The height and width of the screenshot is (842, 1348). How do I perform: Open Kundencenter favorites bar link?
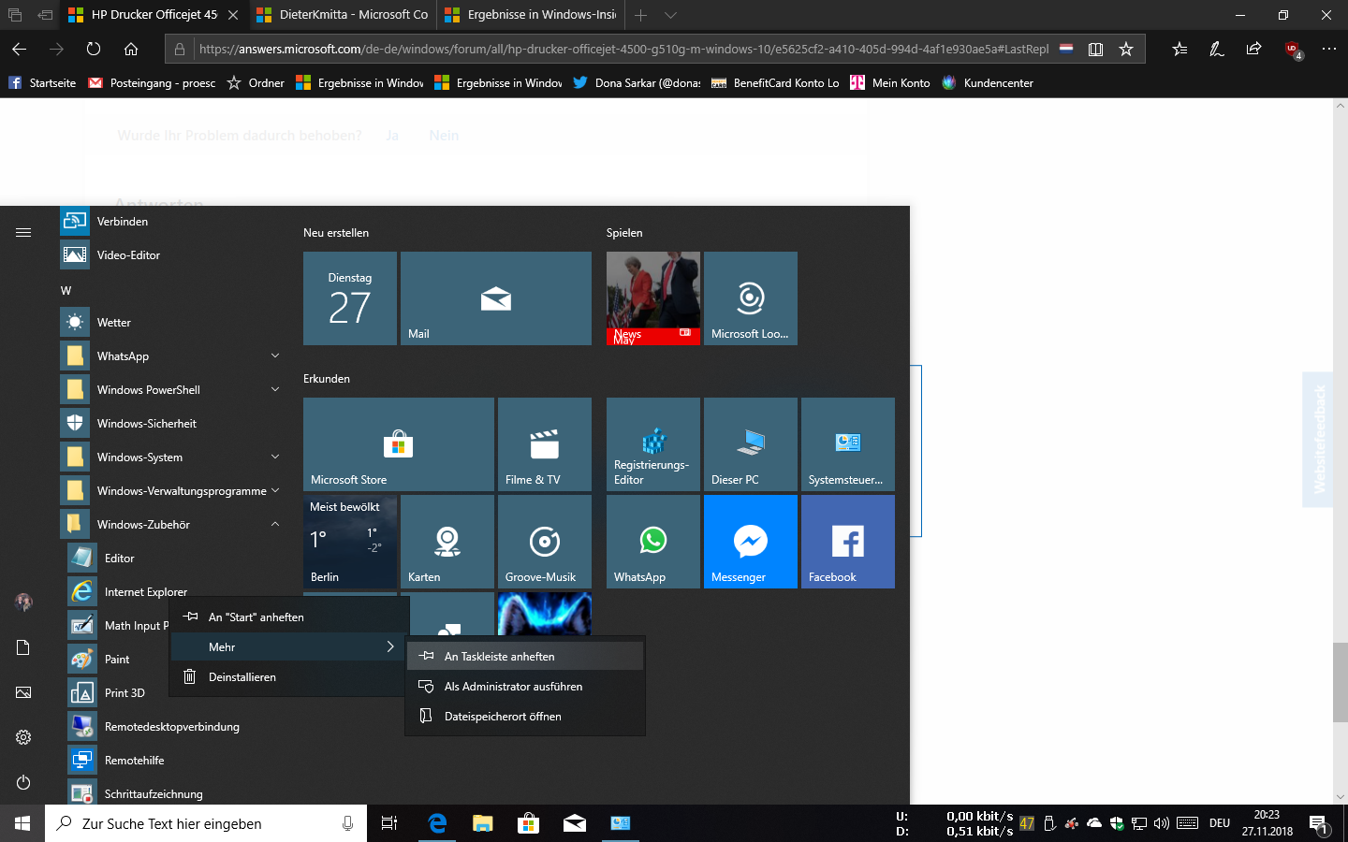[x=988, y=83]
